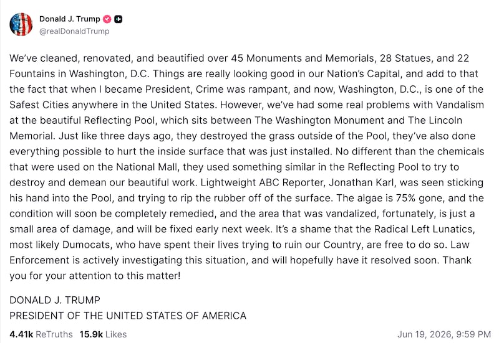Select the DONALD J. TRUMP signature line
This screenshot has height=343, width=499.
pyautogui.click(x=55, y=300)
